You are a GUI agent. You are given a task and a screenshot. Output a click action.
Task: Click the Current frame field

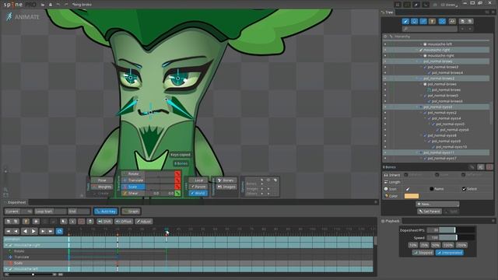click(x=19, y=211)
